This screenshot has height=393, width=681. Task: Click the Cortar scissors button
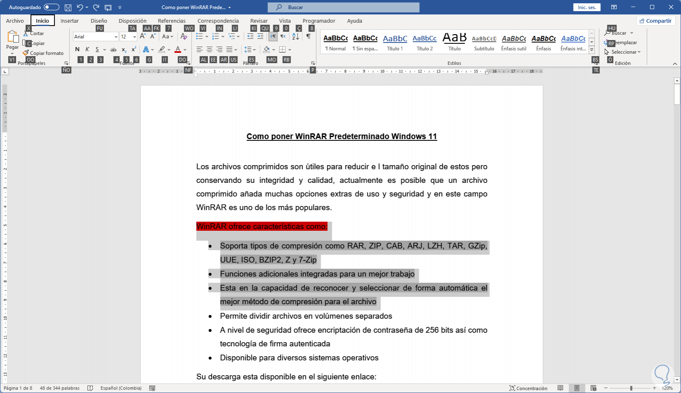click(34, 33)
